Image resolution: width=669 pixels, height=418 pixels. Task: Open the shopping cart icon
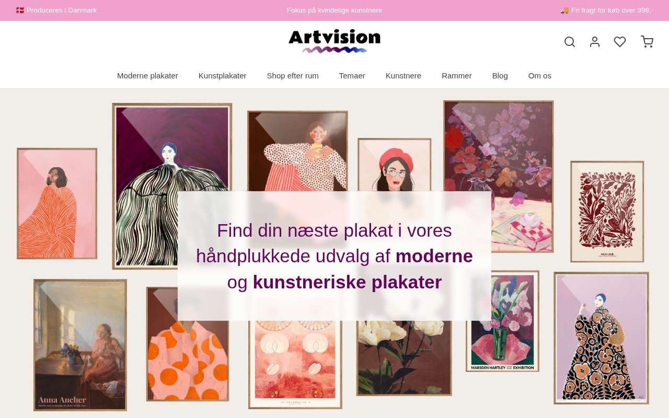pyautogui.click(x=647, y=42)
